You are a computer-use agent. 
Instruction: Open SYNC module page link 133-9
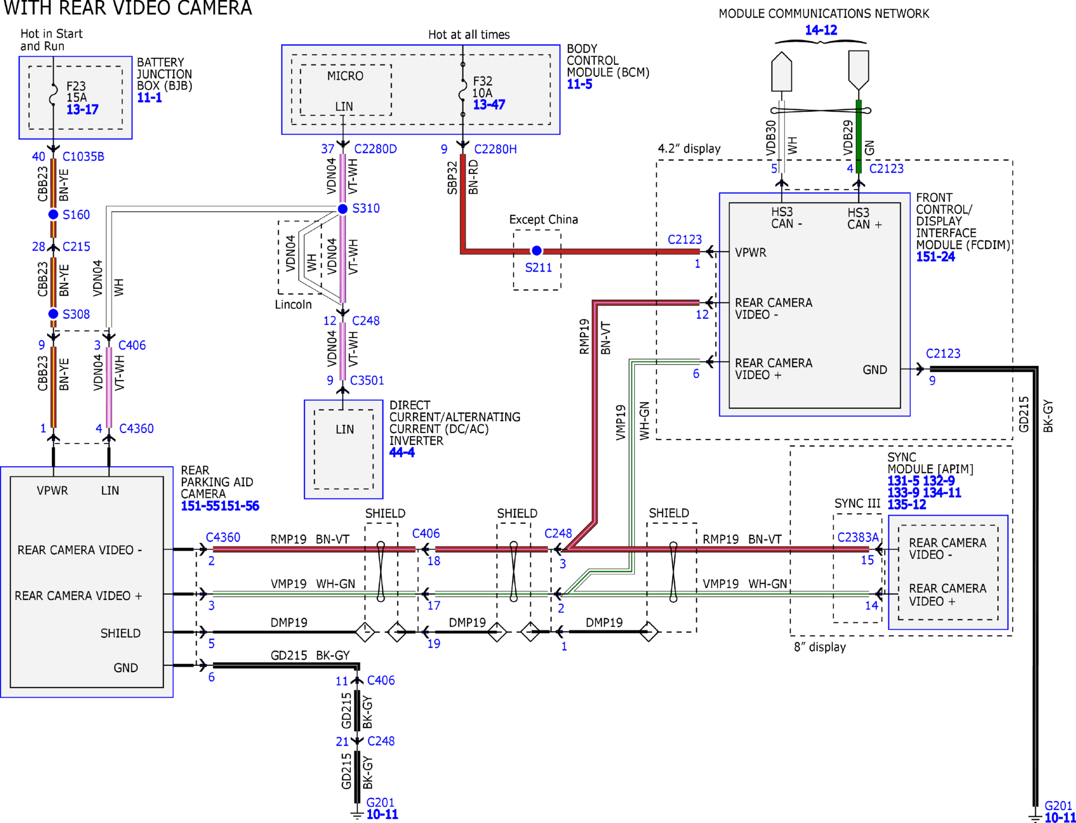[903, 493]
